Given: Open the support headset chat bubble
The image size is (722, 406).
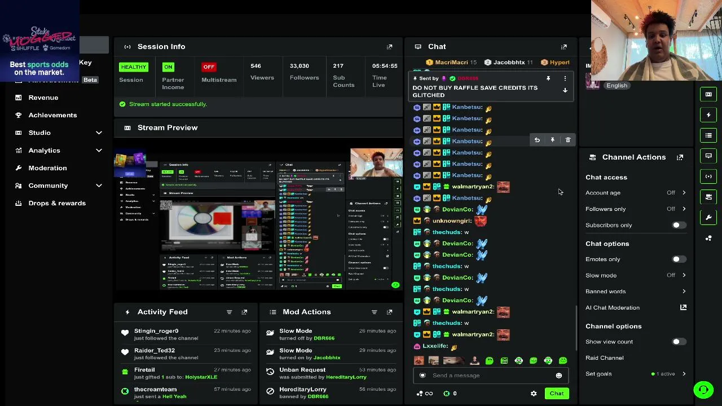Looking at the screenshot, I should 703,390.
